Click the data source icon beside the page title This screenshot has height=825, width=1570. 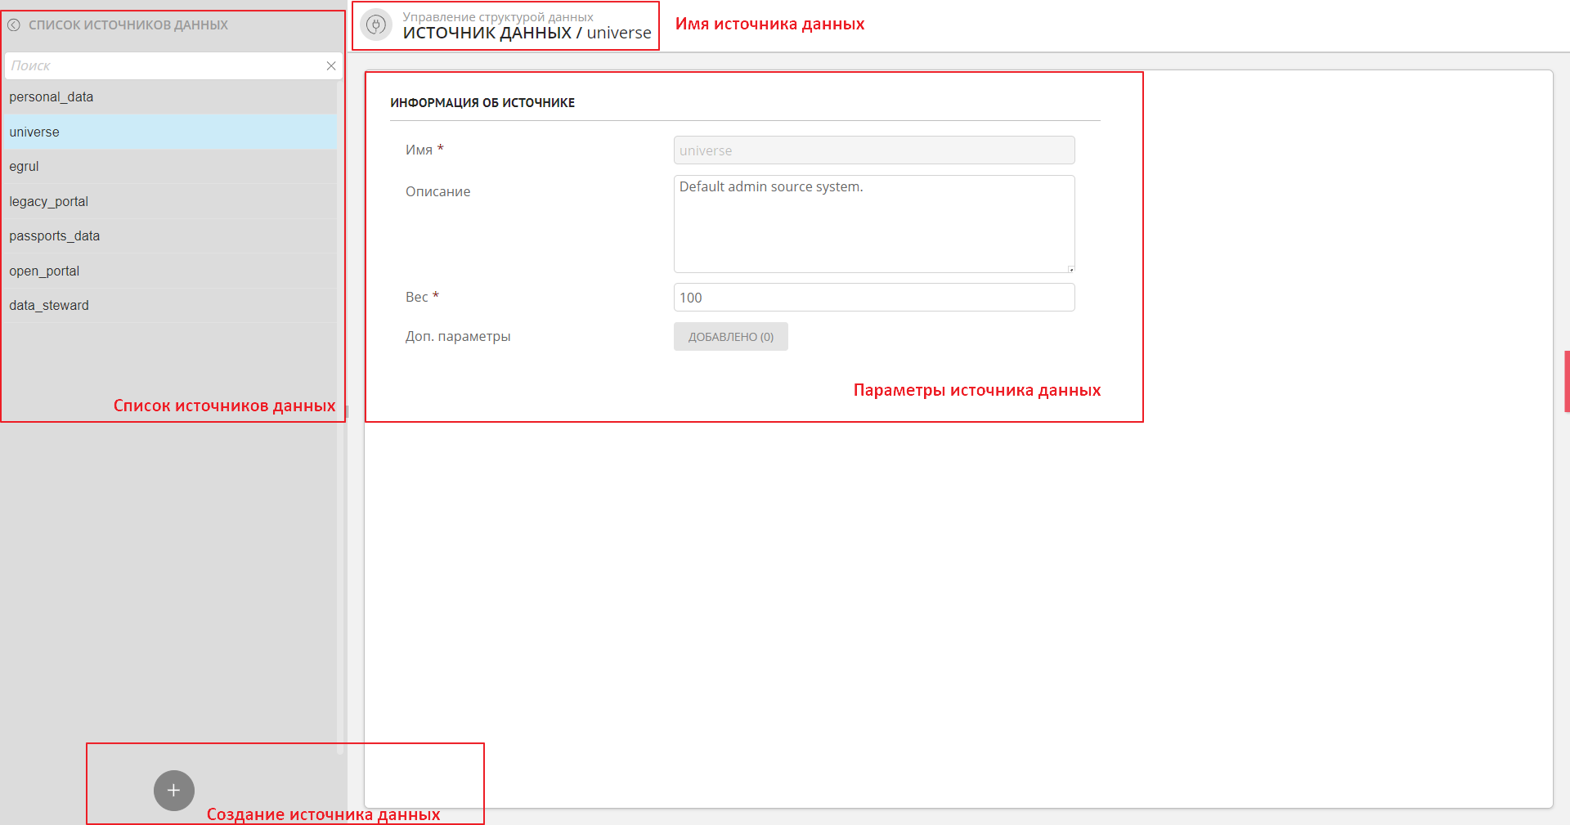click(x=376, y=25)
